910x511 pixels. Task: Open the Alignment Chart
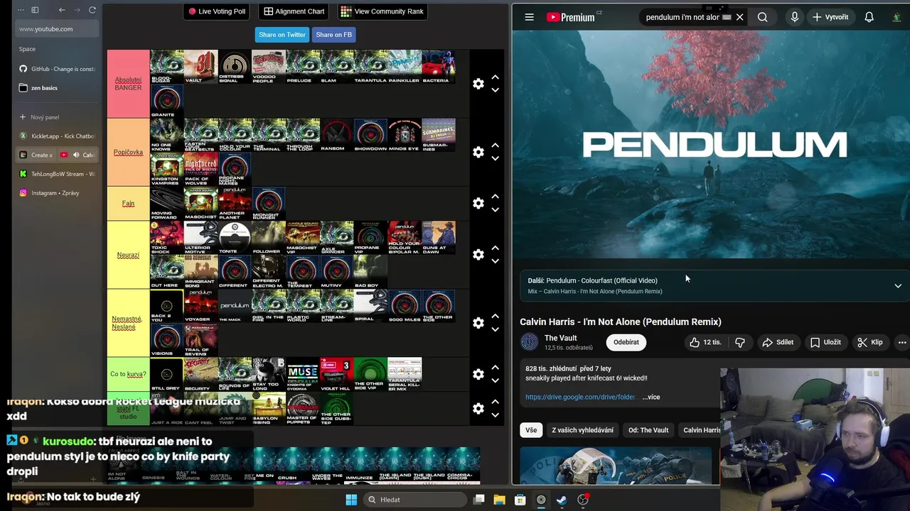pyautogui.click(x=294, y=11)
